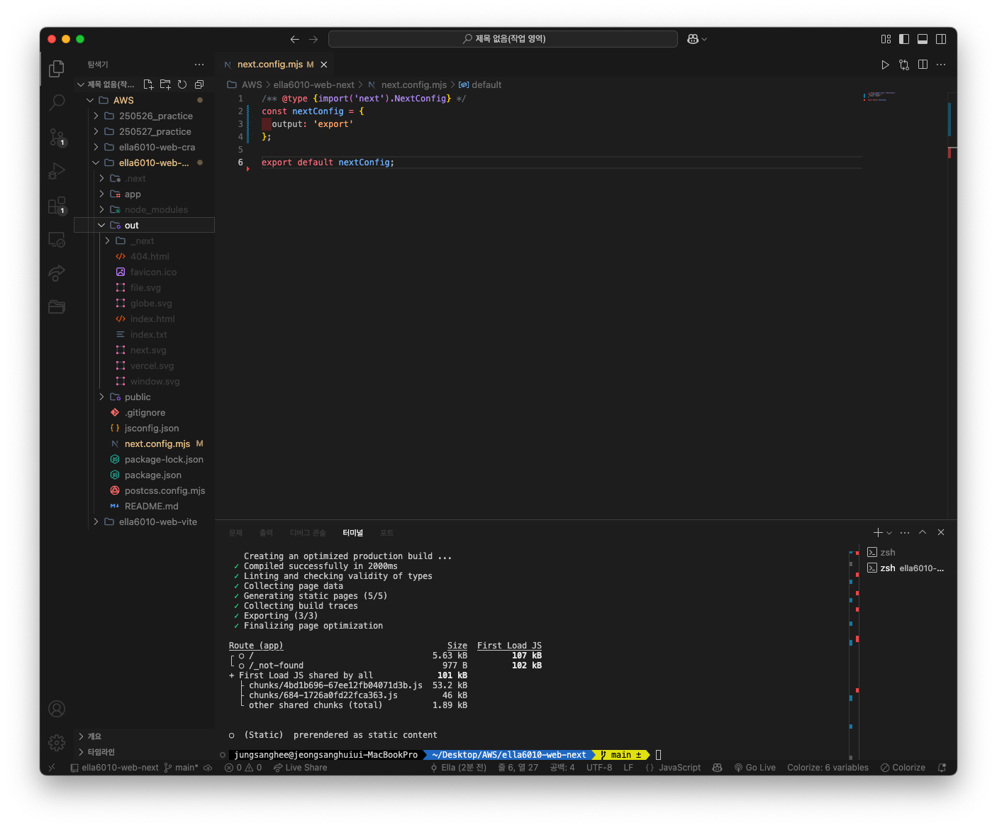Screen dimensions: 997x828
Task: Click the ella6010-web-next breadcrumb
Action: pos(314,84)
